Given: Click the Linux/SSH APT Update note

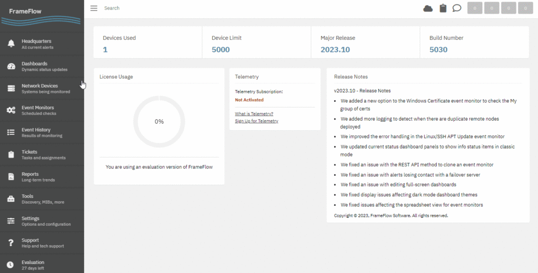Looking at the screenshot, I should click(423, 136).
